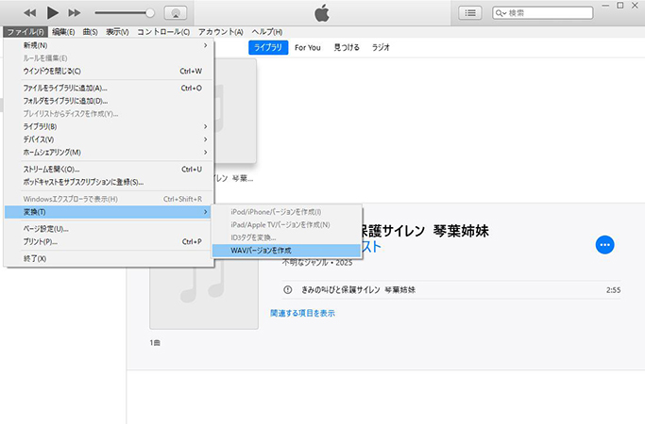Switch to the 見つける tab
This screenshot has width=645, height=424.
347,48
